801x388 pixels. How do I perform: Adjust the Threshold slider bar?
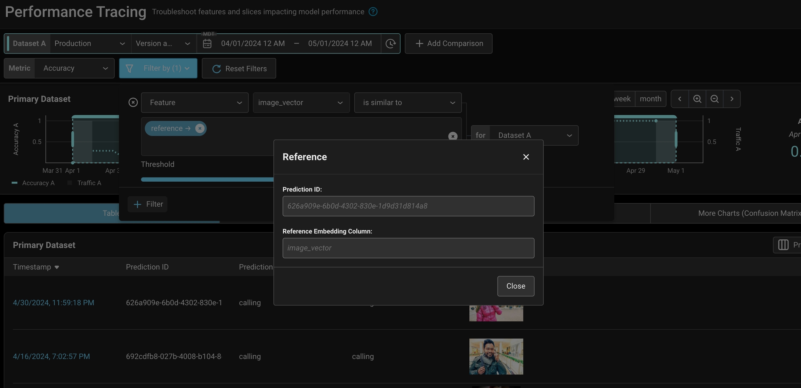[207, 180]
